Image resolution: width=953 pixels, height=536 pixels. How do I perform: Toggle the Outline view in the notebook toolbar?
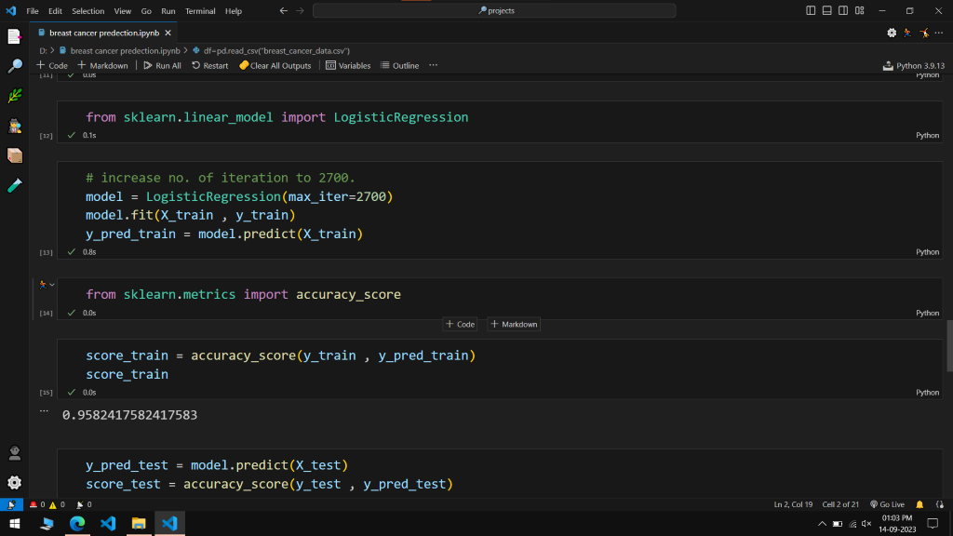[x=400, y=66]
